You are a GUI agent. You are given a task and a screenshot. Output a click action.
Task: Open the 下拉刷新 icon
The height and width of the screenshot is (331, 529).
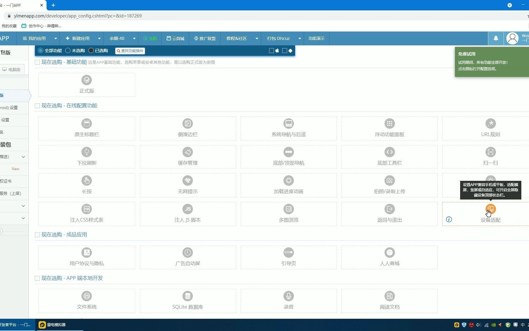(x=87, y=152)
